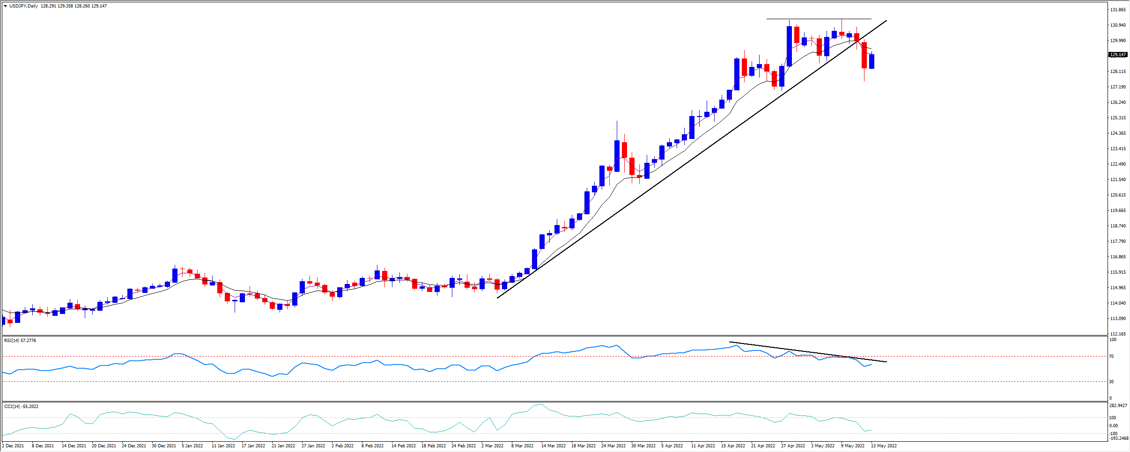Select the RSI(14) indicator label

20,341
